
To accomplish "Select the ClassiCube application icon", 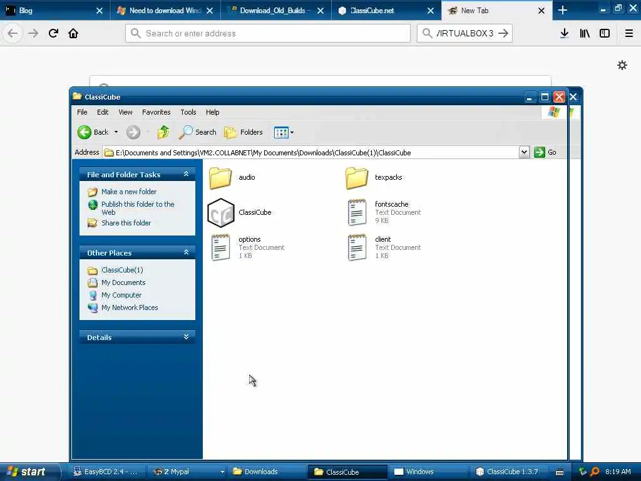I will (x=221, y=213).
